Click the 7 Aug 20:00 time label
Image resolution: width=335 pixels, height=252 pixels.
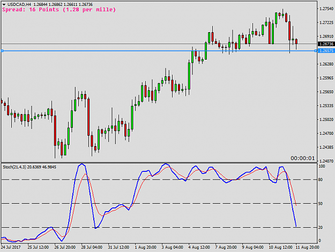226,247
